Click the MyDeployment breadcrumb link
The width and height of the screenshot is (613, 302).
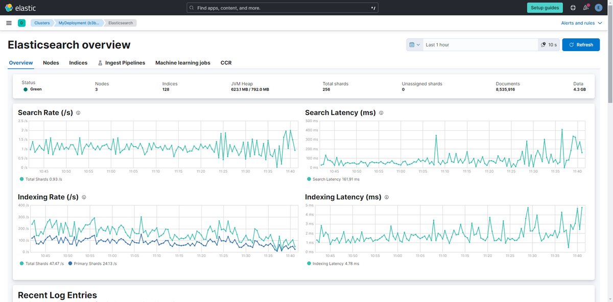[77, 22]
